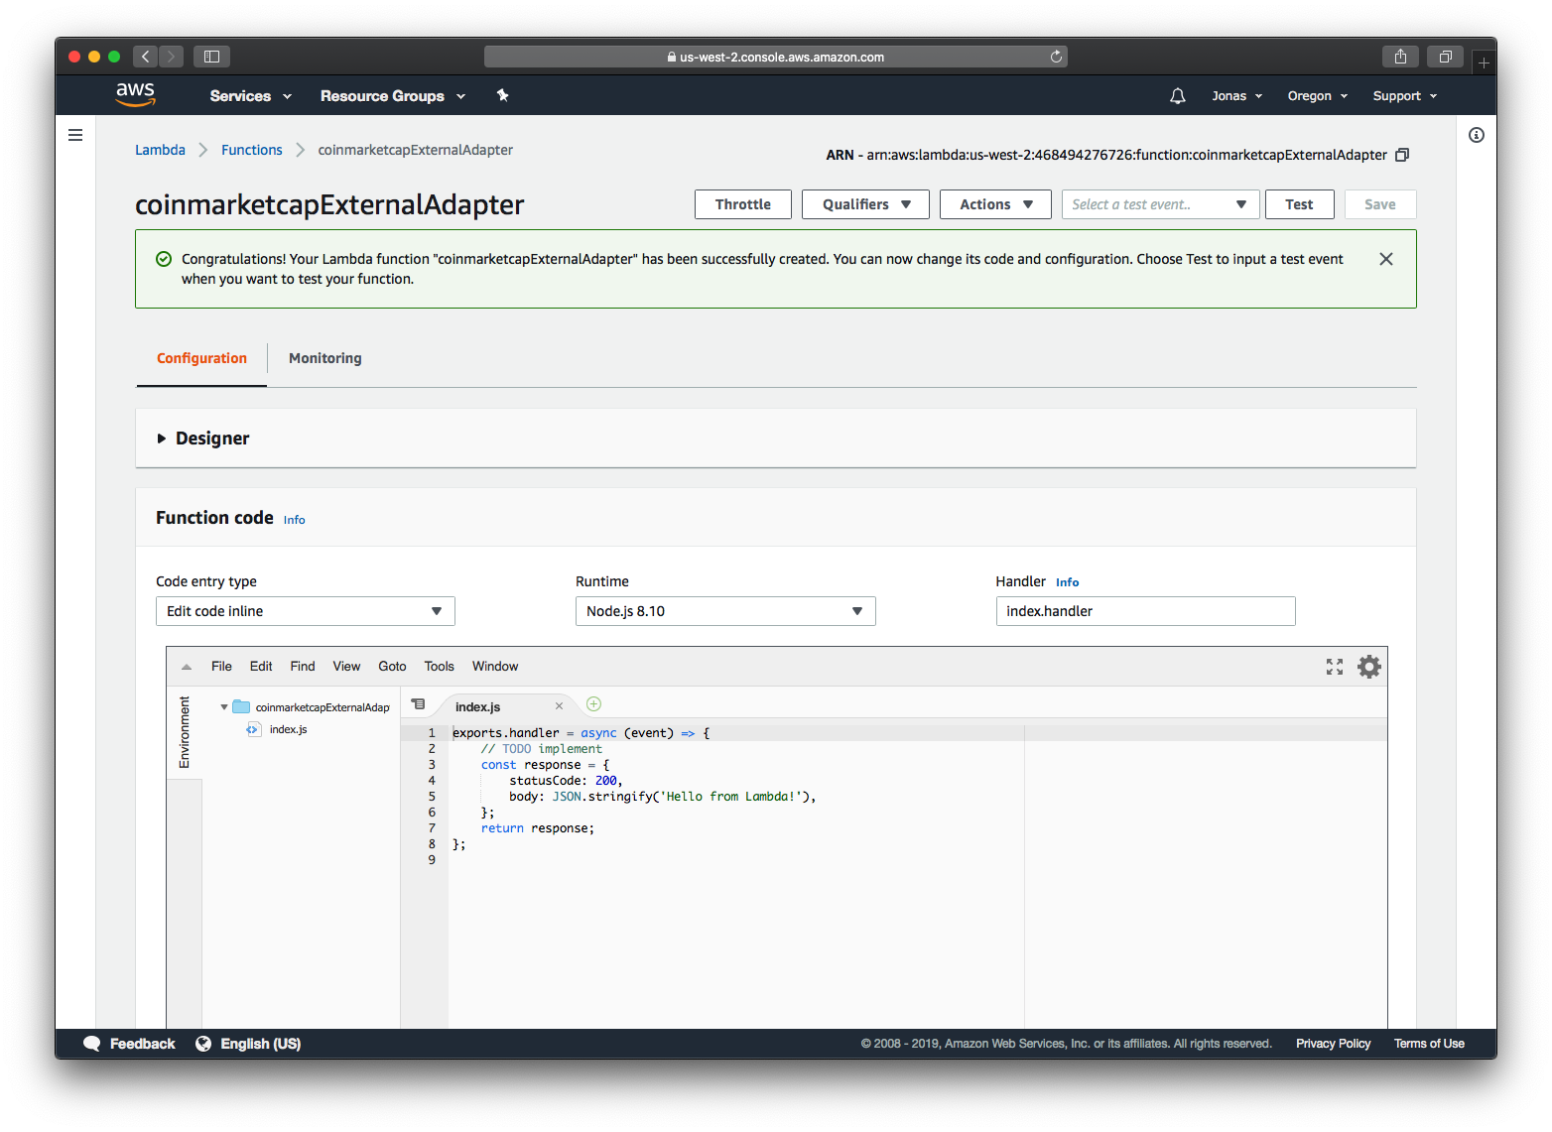Toggle the Environment side panel tab
Viewport: 1552px width, 1132px height.
click(x=185, y=732)
